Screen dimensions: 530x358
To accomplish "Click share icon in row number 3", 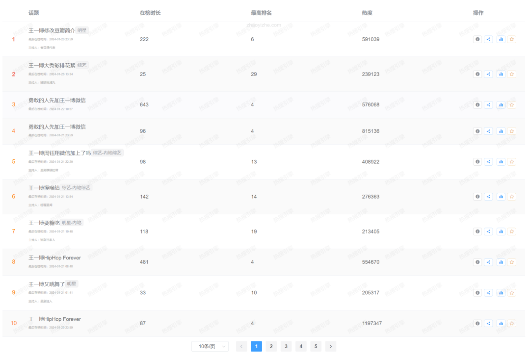I will click(488, 104).
